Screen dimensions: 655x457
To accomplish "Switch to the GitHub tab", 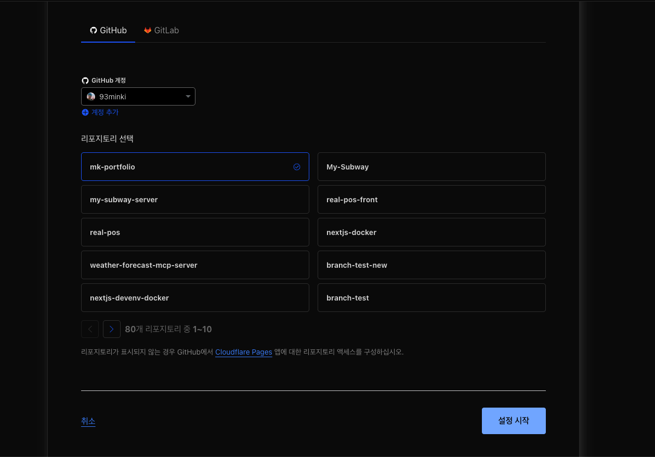I will [x=108, y=30].
